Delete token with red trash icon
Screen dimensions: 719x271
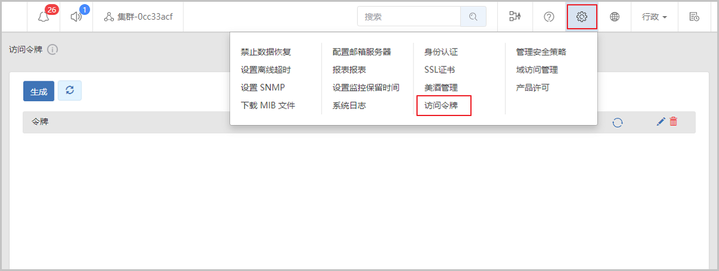tap(673, 122)
